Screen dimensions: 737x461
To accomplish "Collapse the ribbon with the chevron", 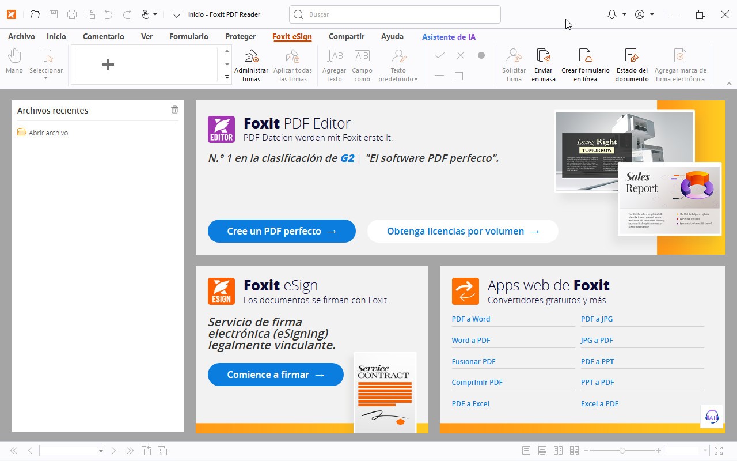I will tap(729, 84).
